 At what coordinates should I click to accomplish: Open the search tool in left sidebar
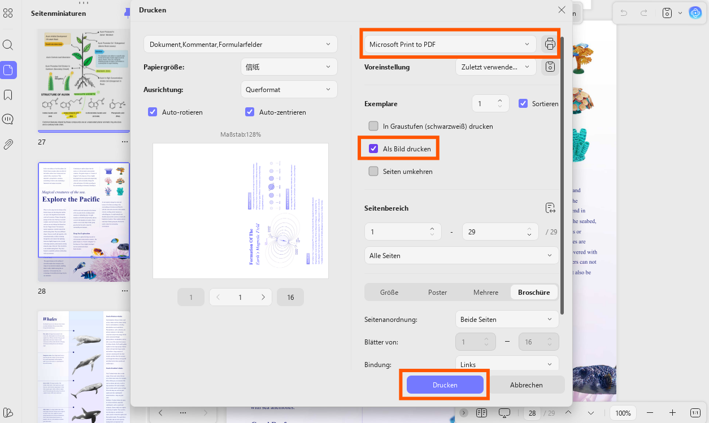(x=8, y=45)
